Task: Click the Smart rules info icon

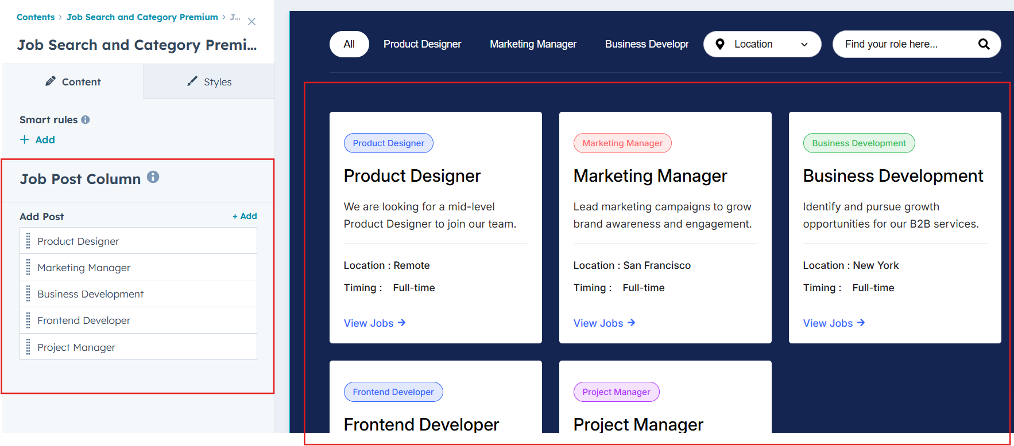Action: point(86,120)
